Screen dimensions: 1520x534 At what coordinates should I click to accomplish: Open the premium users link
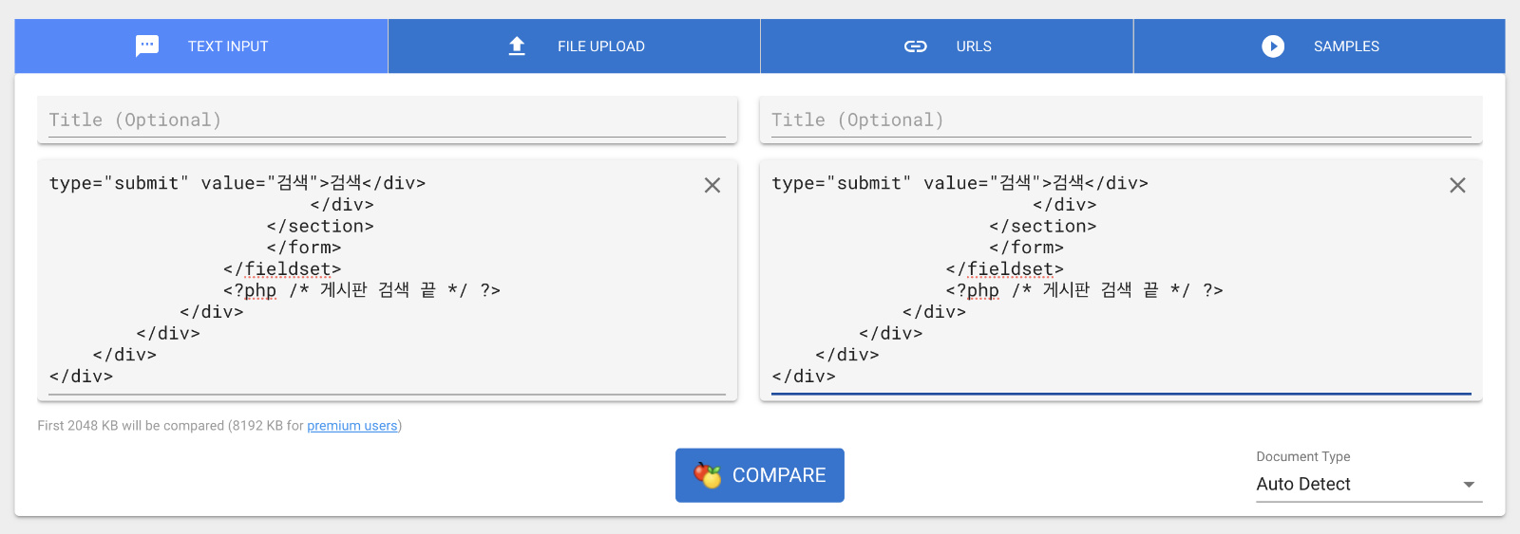click(352, 426)
